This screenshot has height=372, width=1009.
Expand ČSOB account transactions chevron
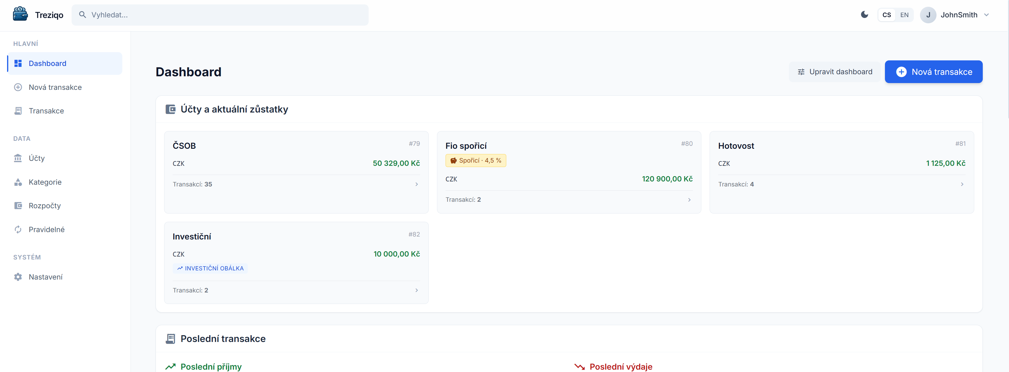point(416,184)
